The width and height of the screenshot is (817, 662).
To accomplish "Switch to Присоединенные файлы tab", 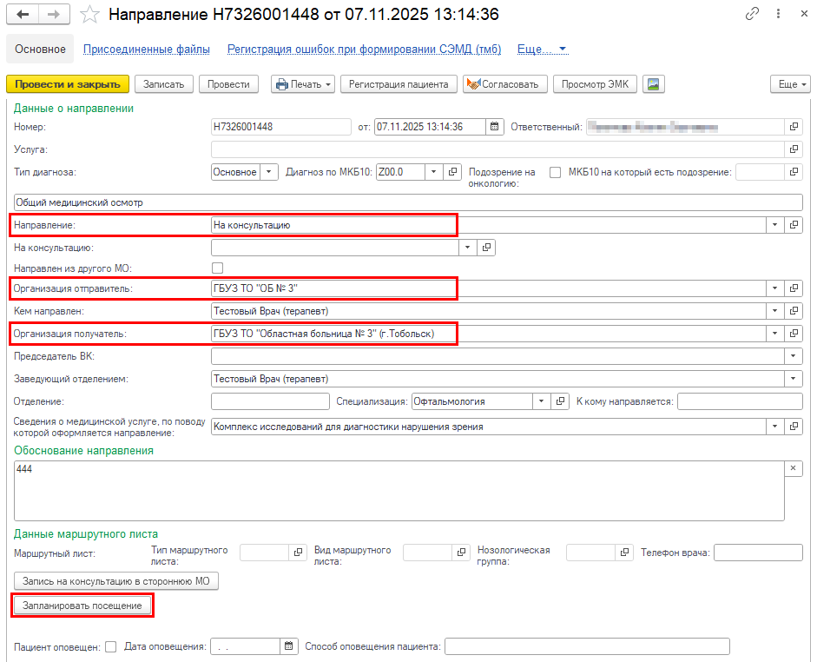I will 146,50.
